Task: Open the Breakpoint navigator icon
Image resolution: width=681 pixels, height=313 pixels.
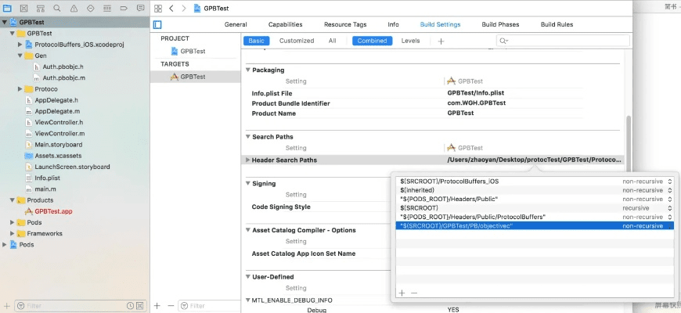Action: click(124, 7)
